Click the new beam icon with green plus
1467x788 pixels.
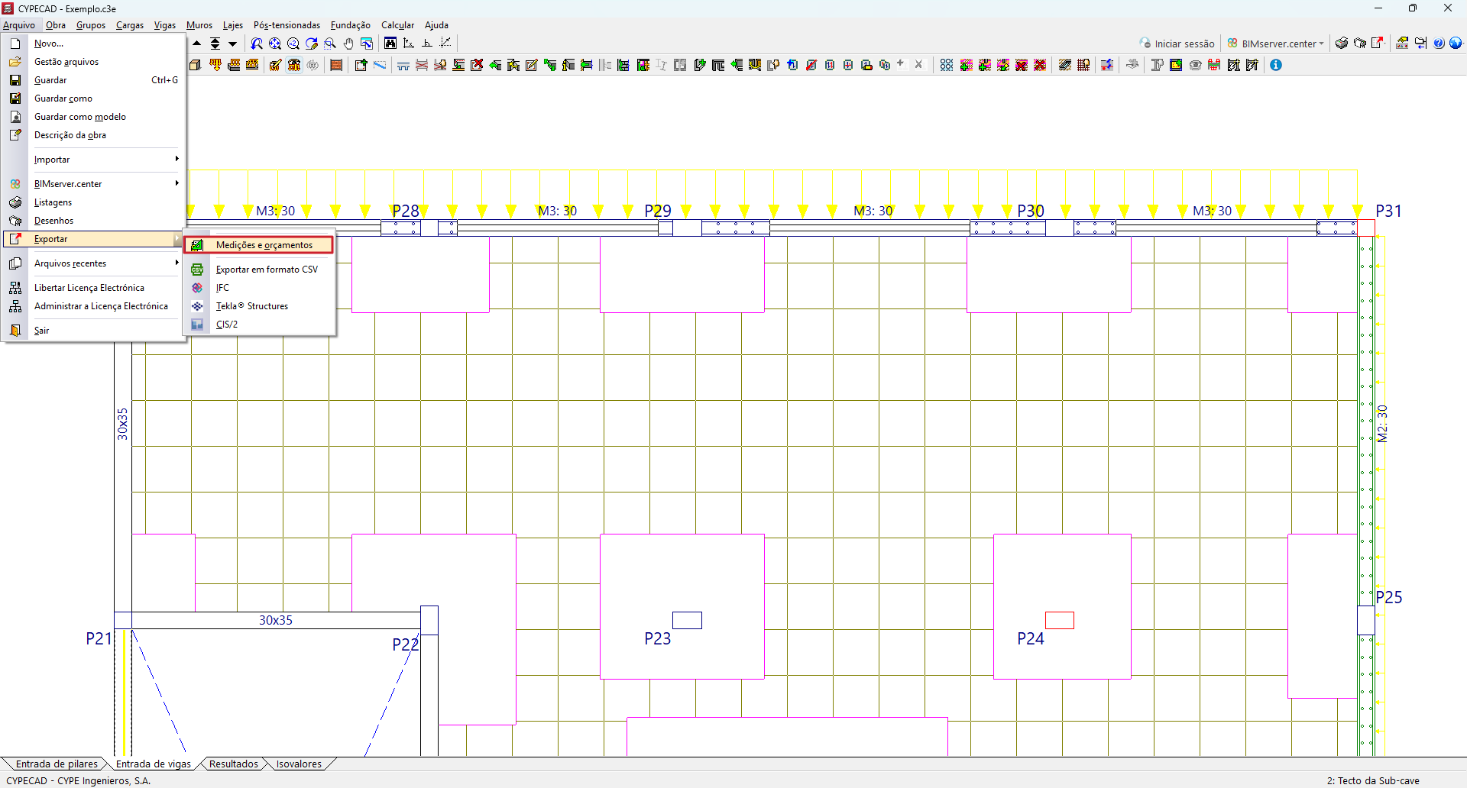click(x=361, y=65)
